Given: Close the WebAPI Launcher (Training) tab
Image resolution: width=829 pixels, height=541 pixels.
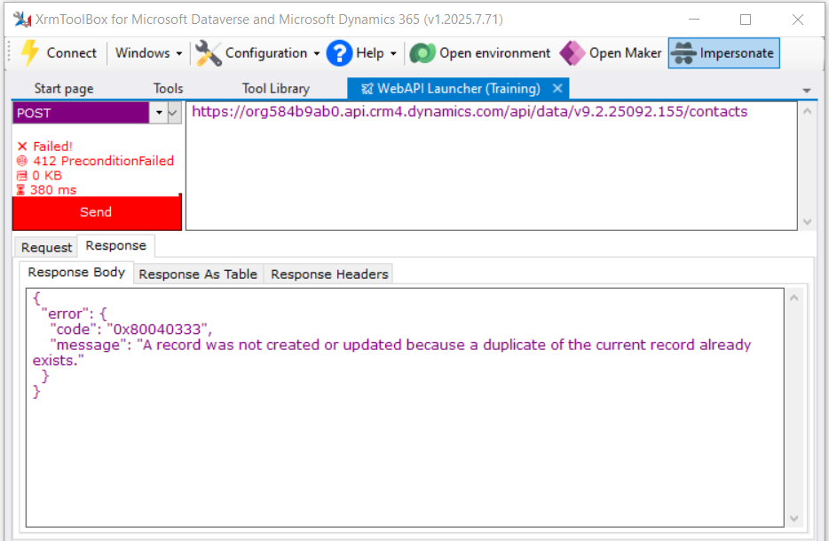Looking at the screenshot, I should (x=557, y=88).
